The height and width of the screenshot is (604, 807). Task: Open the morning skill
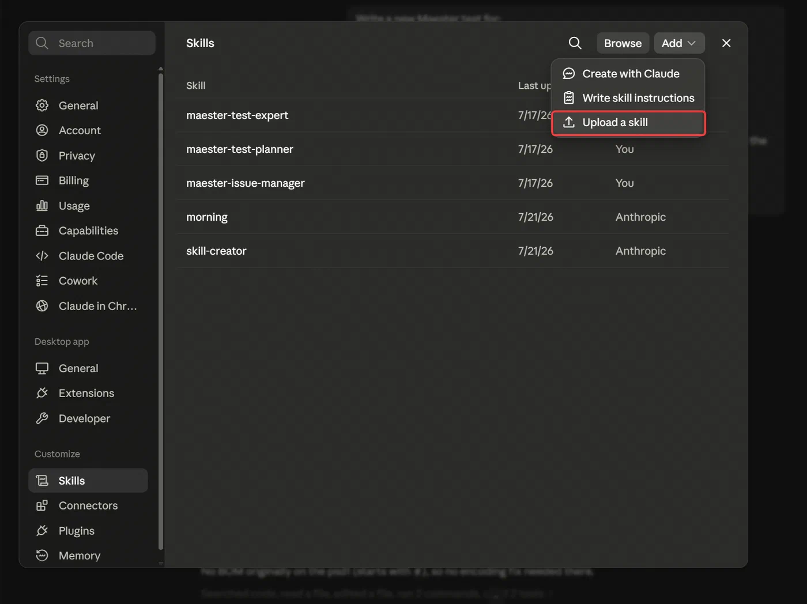452,217
